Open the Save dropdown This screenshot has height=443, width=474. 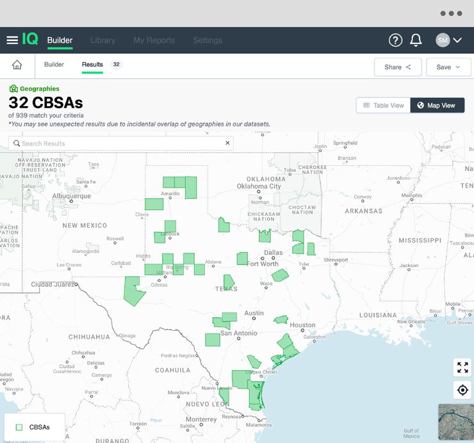coord(448,67)
